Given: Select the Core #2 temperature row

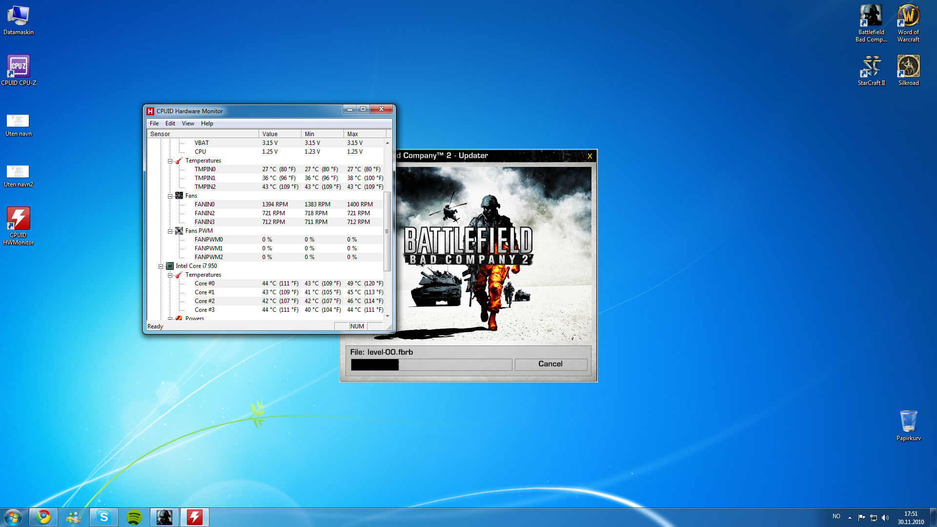Looking at the screenshot, I should [265, 301].
